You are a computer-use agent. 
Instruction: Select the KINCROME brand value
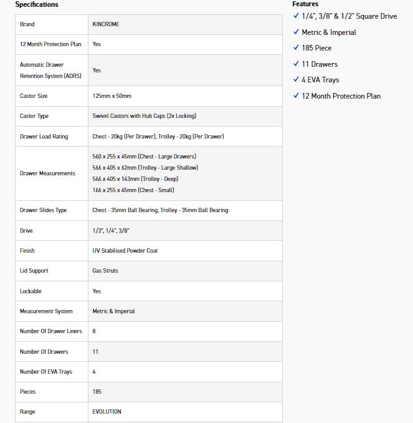tap(106, 24)
